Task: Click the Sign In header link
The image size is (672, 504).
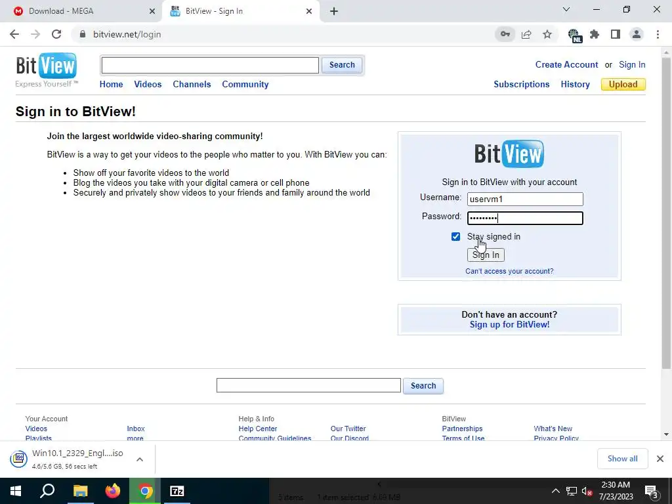Action: tap(632, 65)
